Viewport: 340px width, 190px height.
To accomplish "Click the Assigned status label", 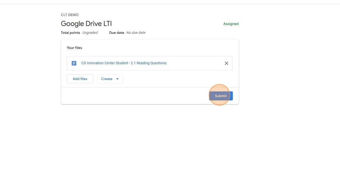I will pyautogui.click(x=231, y=24).
